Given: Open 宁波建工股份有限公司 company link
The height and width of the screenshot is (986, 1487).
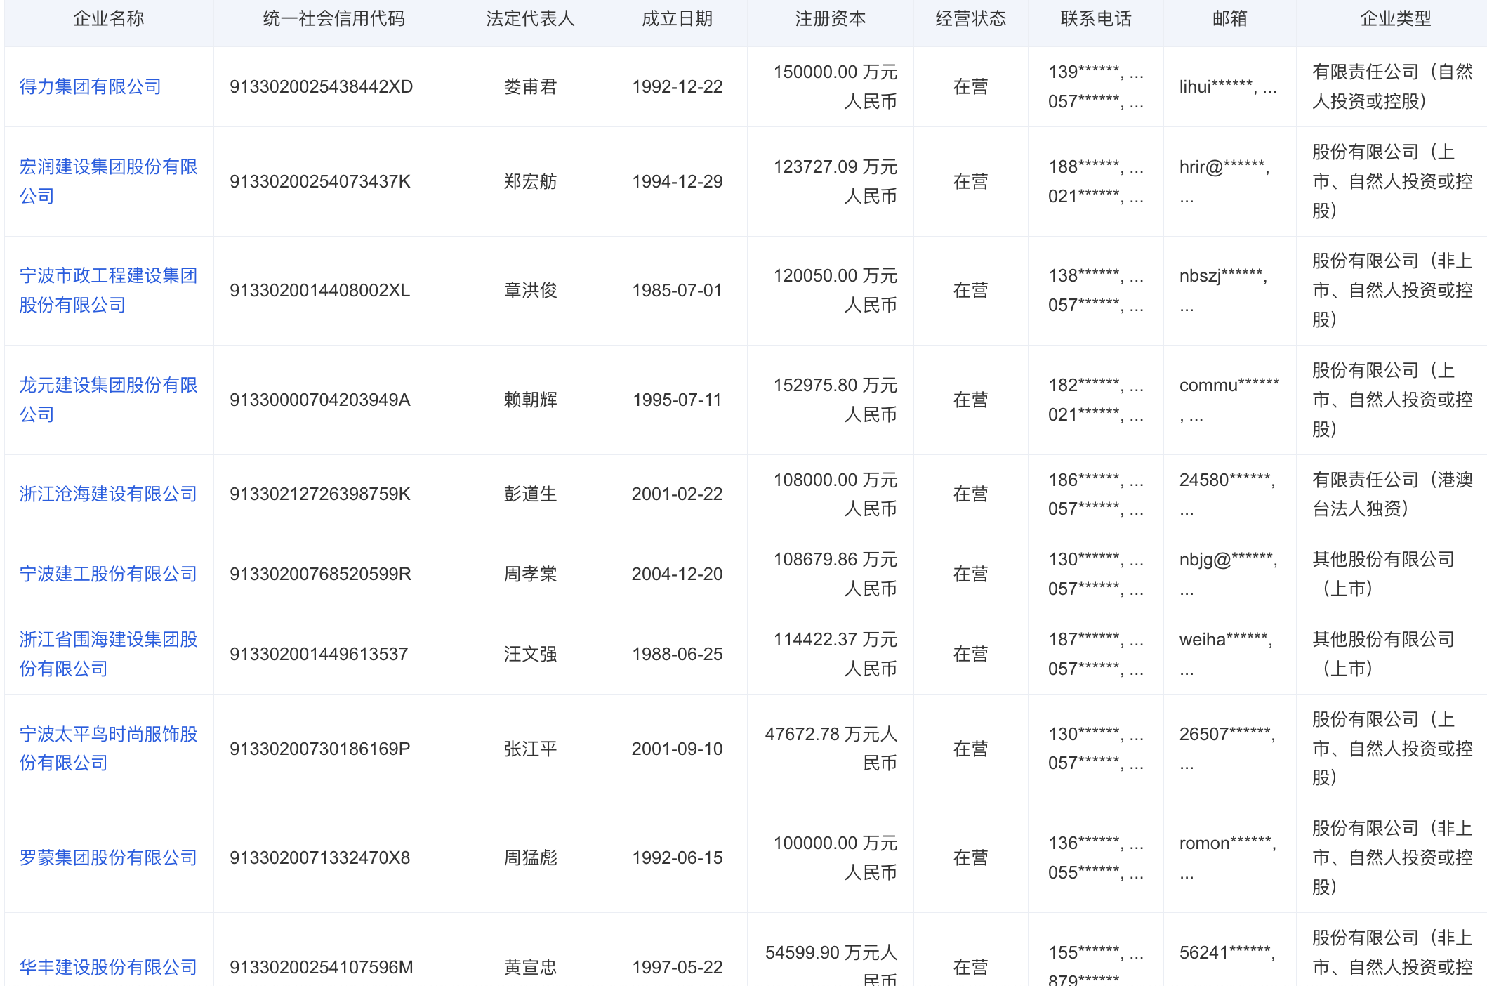Looking at the screenshot, I should 108,574.
